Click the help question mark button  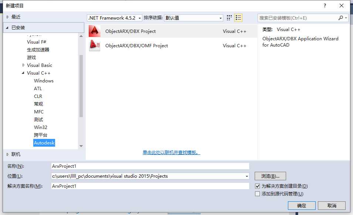[x=325, y=6]
